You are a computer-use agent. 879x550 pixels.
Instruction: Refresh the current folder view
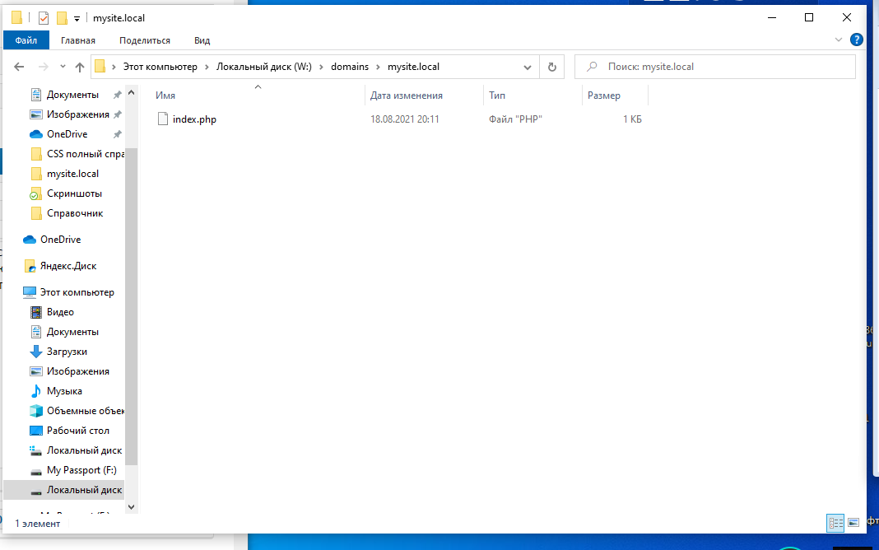[551, 67]
